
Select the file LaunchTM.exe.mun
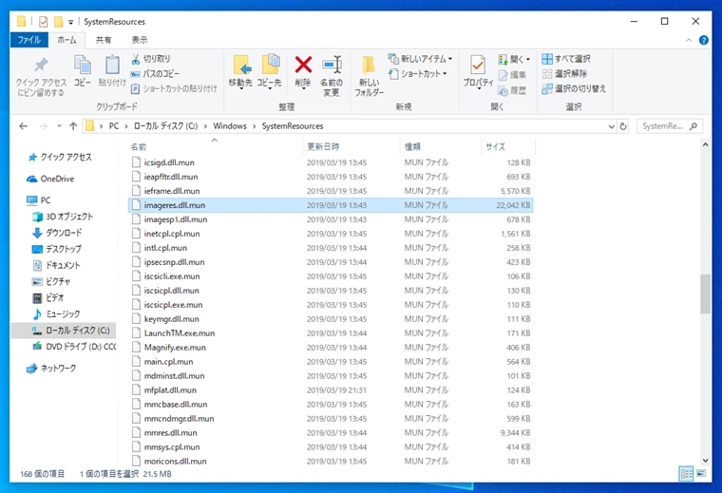[x=331, y=333]
